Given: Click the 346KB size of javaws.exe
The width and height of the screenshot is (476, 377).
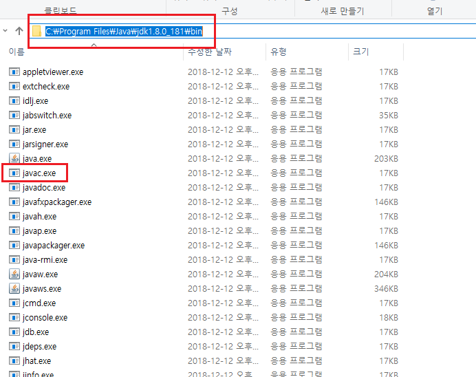Looking at the screenshot, I should [386, 289].
